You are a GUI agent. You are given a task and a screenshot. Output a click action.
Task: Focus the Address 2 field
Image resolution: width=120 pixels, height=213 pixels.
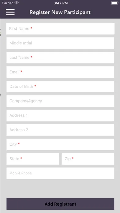[x=60, y=130]
